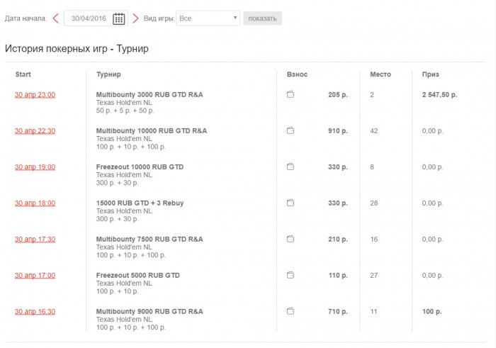Open the 30 апр 16:30 tournament link
This screenshot has width=496, height=348.
point(35,311)
